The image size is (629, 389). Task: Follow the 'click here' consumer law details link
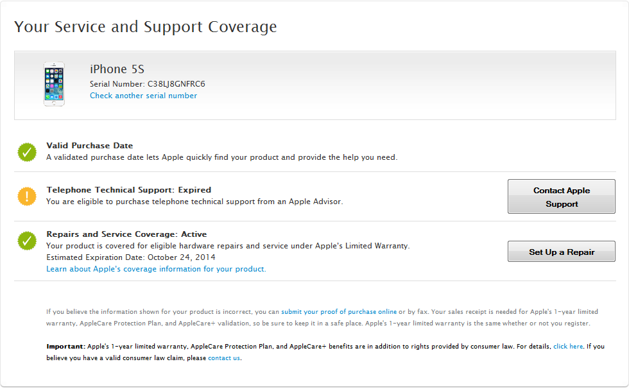click(x=568, y=346)
